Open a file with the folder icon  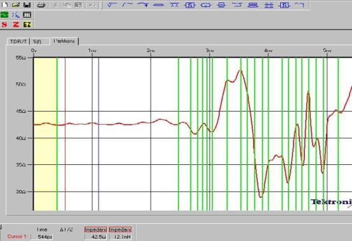16,4
